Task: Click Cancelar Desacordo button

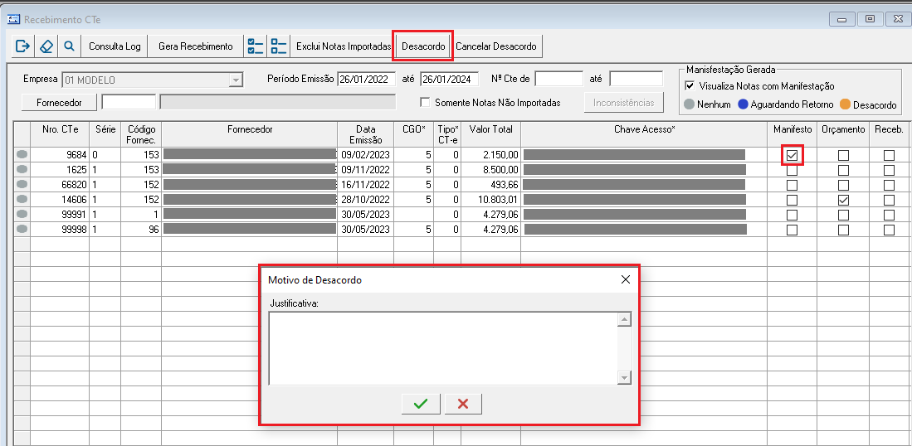Action: click(496, 46)
